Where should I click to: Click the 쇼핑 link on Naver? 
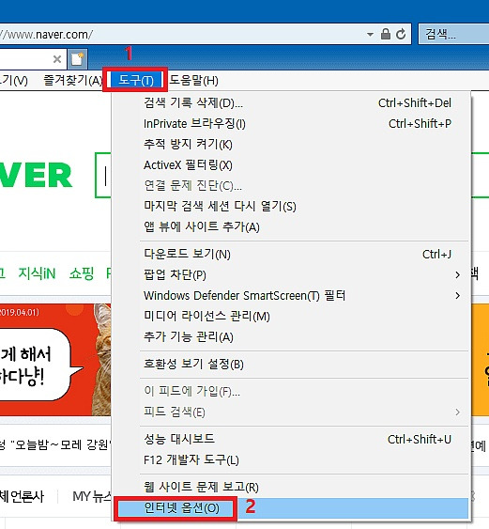coord(82,273)
